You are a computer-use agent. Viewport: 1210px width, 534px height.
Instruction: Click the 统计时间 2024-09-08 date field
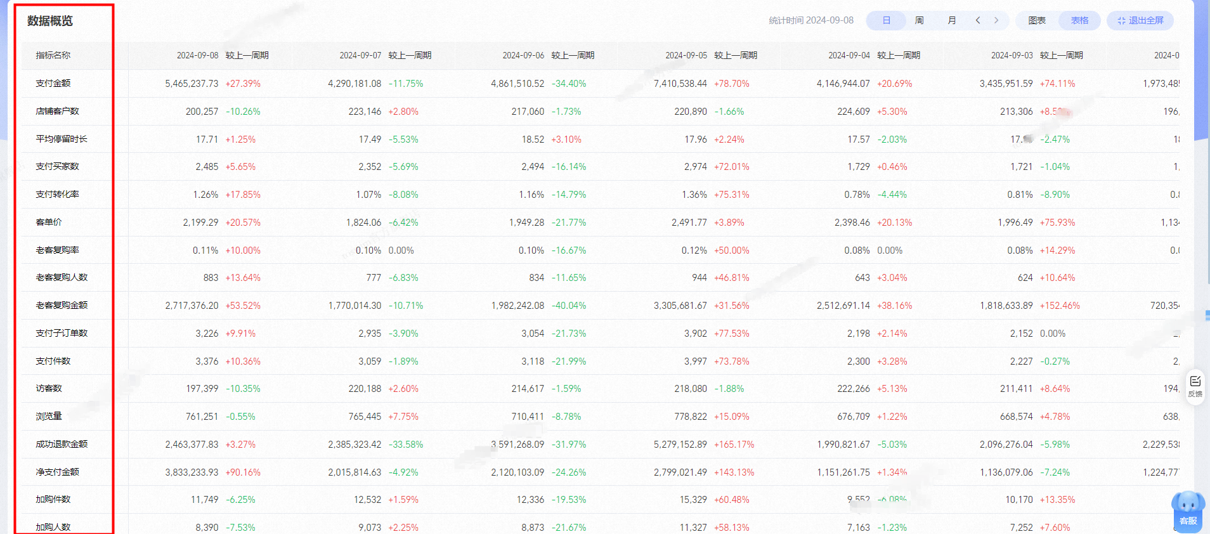coord(811,20)
